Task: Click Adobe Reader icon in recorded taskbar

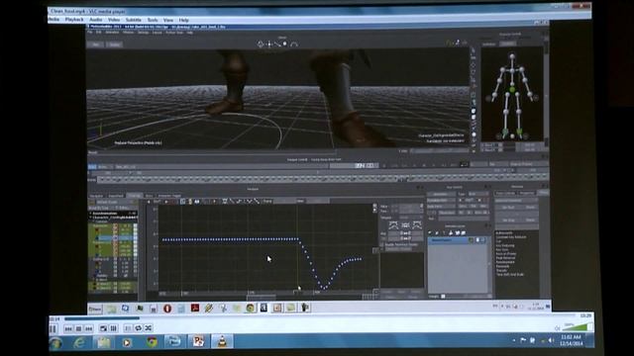Action: click(x=195, y=309)
